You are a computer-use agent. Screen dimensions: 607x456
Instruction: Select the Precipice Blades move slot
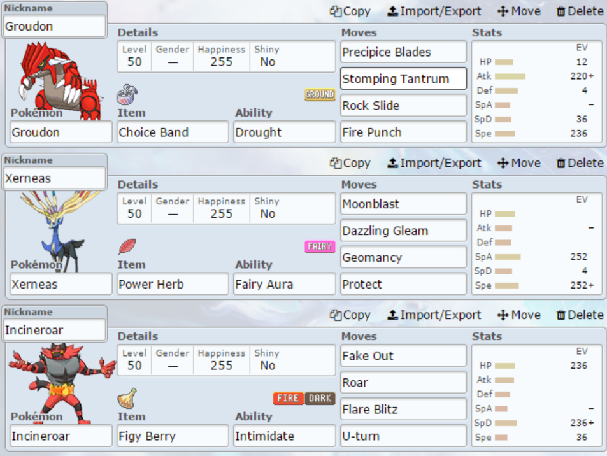coord(403,52)
